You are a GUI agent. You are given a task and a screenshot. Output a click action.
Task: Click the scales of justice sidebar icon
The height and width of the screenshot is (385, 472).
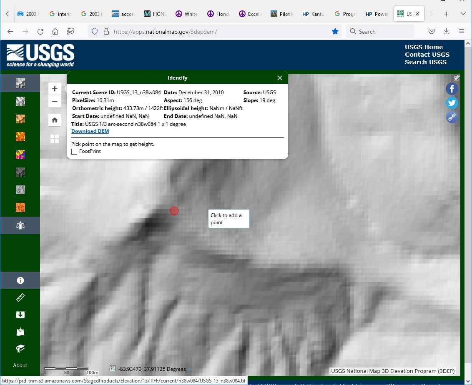(x=20, y=225)
